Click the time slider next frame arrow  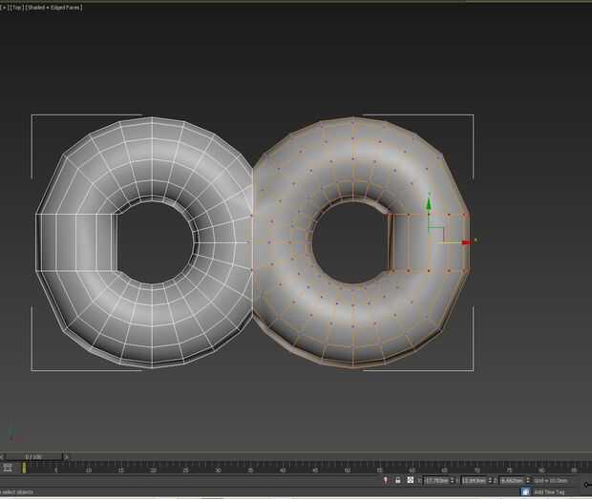[x=66, y=457]
